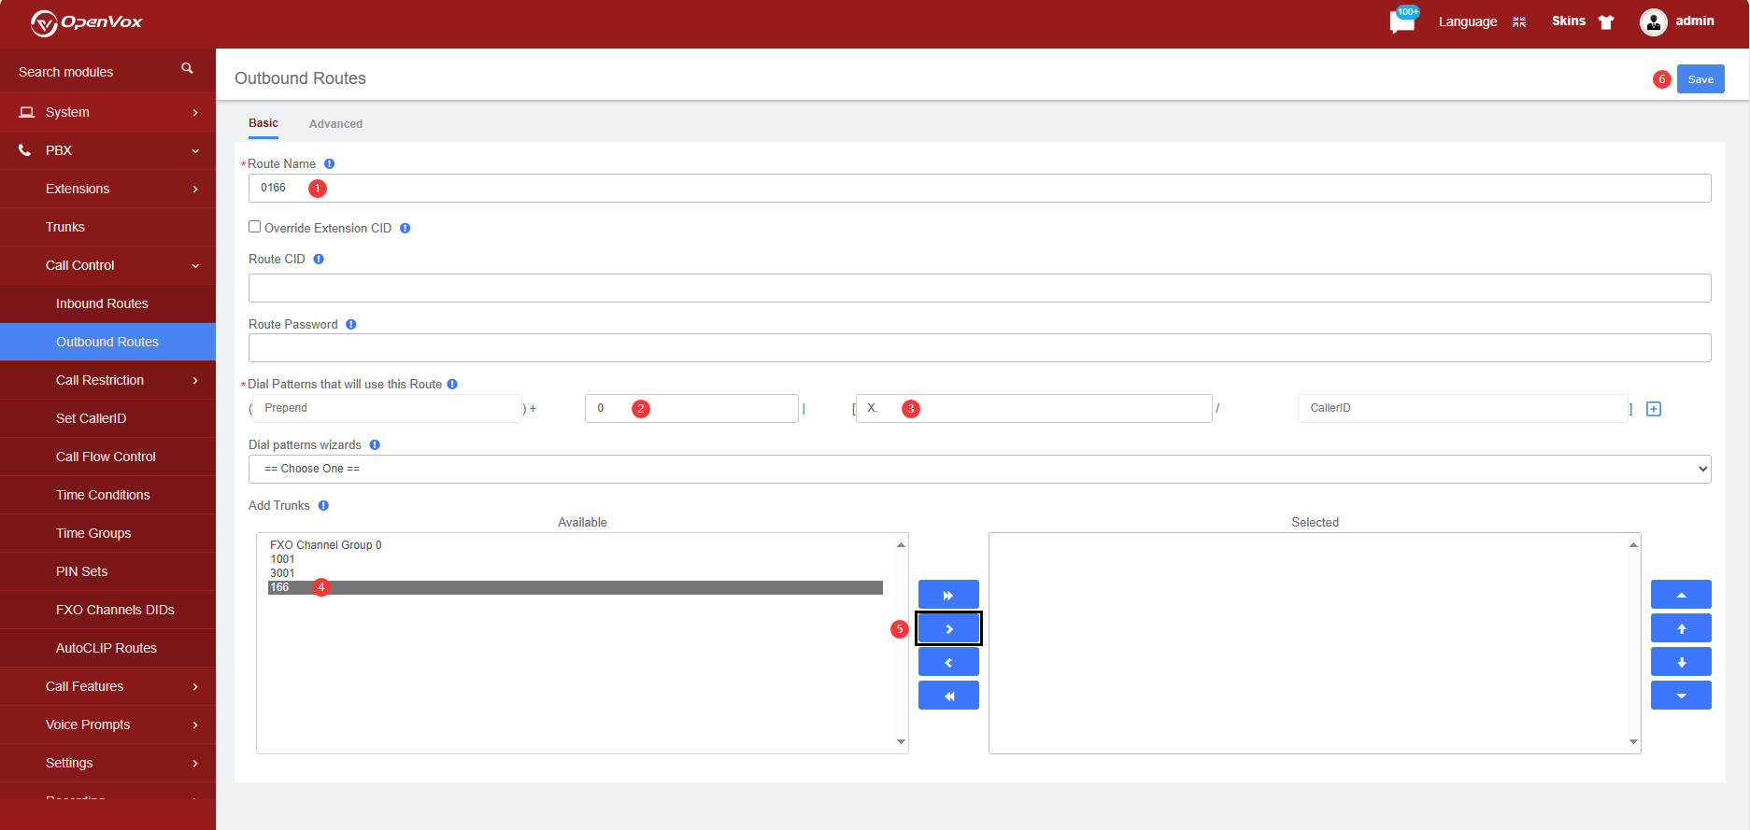Open the Dial patterns wizards dropdown
The width and height of the screenshot is (1750, 830).
(x=979, y=469)
